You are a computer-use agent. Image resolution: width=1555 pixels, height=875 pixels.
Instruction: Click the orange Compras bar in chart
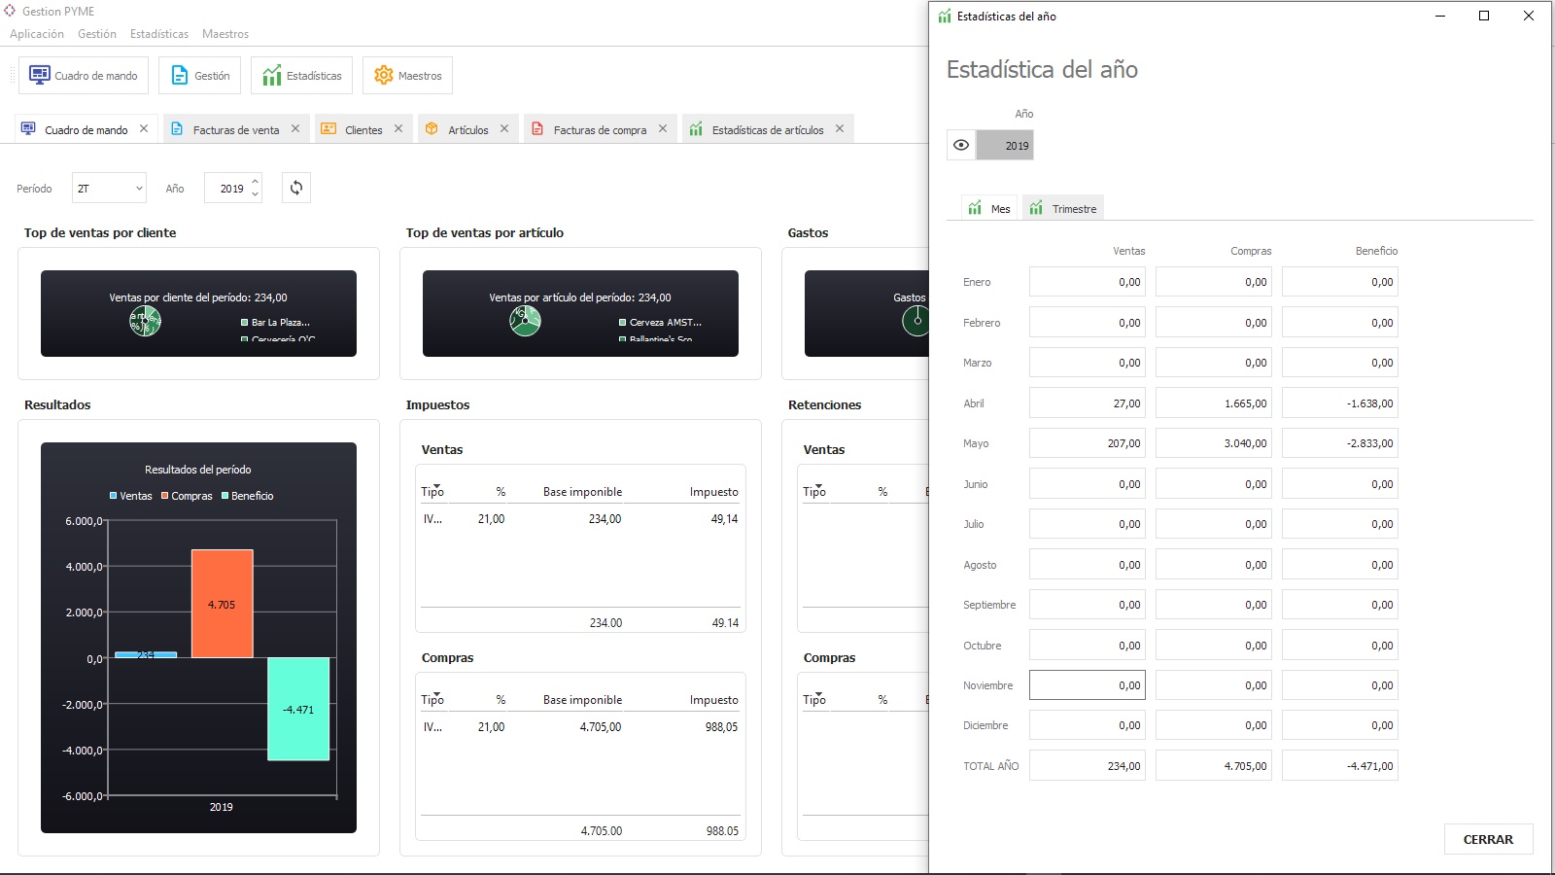[222, 604]
